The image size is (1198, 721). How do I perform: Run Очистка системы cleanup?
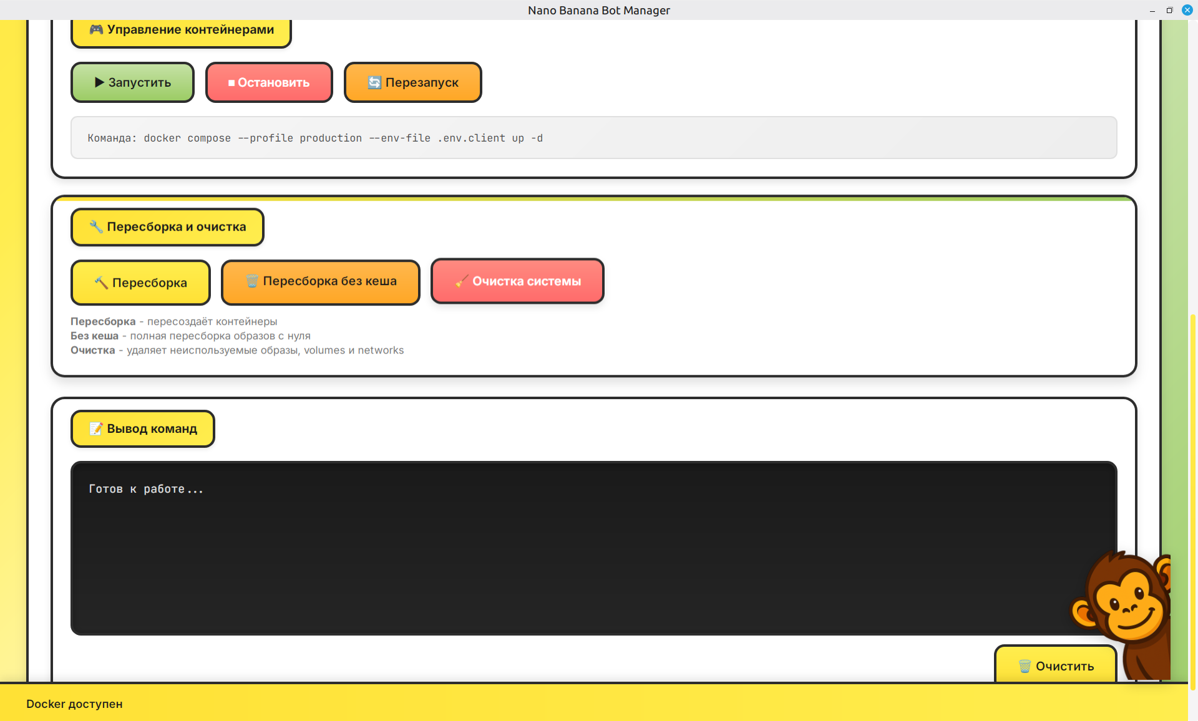tap(517, 281)
